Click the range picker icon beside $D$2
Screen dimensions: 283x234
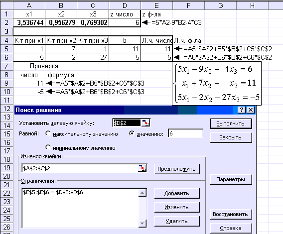click(145, 123)
